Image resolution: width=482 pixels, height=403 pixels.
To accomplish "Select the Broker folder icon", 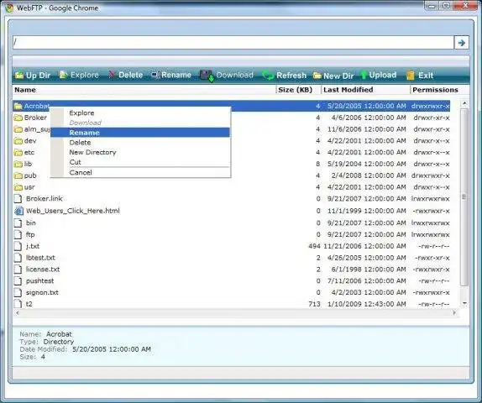I will 18,118.
